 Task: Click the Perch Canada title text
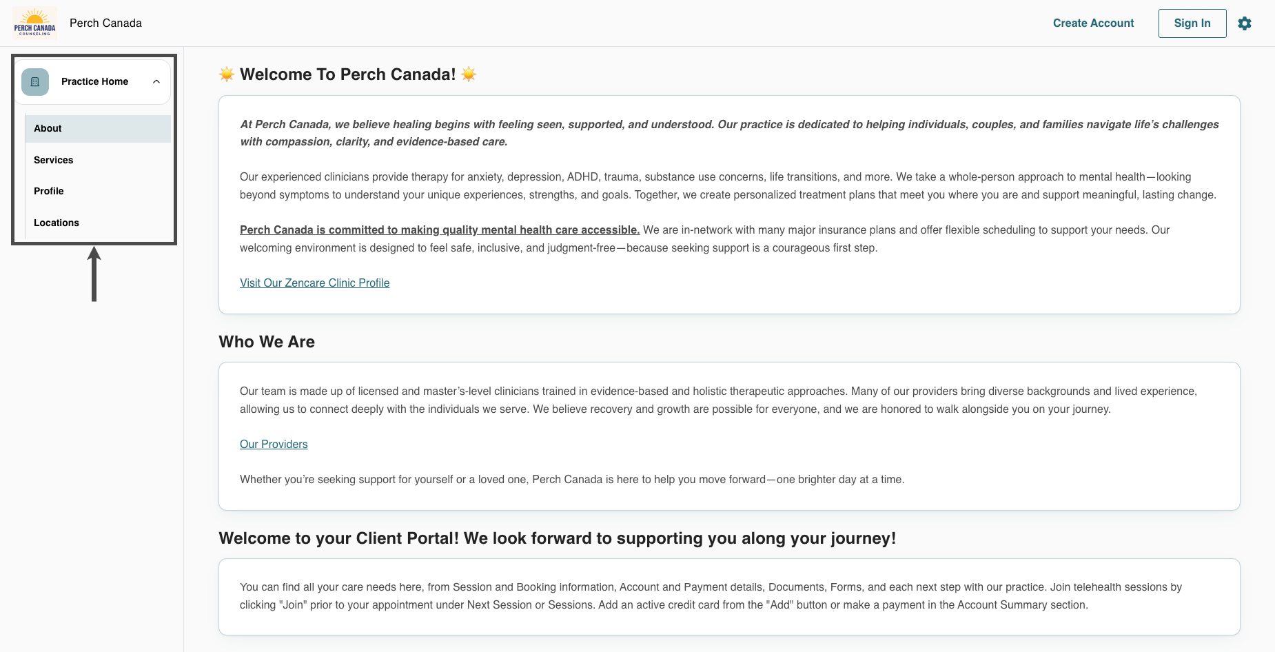point(105,23)
